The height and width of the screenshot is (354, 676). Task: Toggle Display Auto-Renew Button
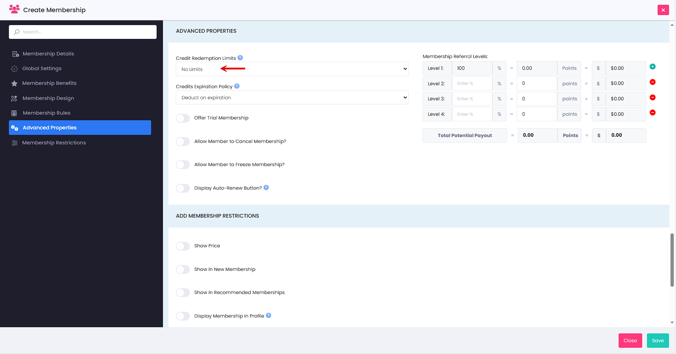183,188
